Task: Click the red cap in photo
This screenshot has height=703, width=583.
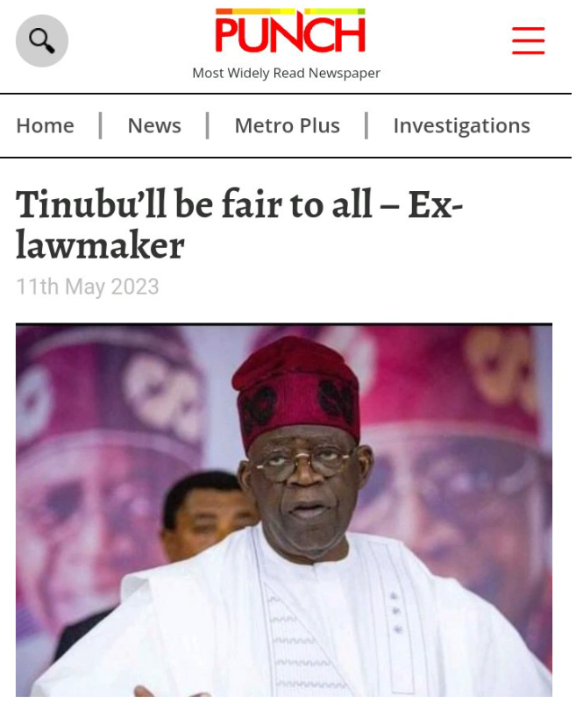Action: click(x=296, y=388)
